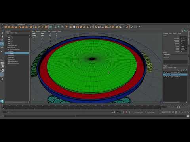Create a polygon plane from the shelf
Image resolution: width=190 pixels, height=142 pixels.
pyautogui.click(x=23, y=27)
